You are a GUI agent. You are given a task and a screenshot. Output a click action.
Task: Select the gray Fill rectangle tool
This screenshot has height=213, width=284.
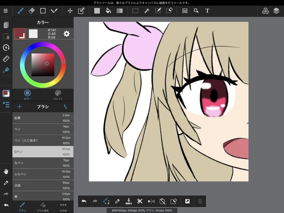97,11
